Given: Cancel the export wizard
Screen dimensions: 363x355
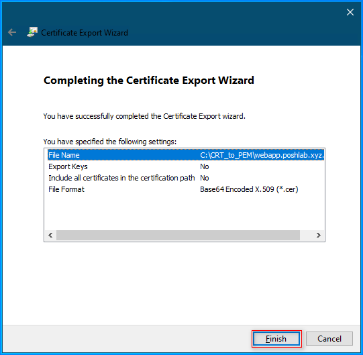Looking at the screenshot, I should pyautogui.click(x=329, y=339).
